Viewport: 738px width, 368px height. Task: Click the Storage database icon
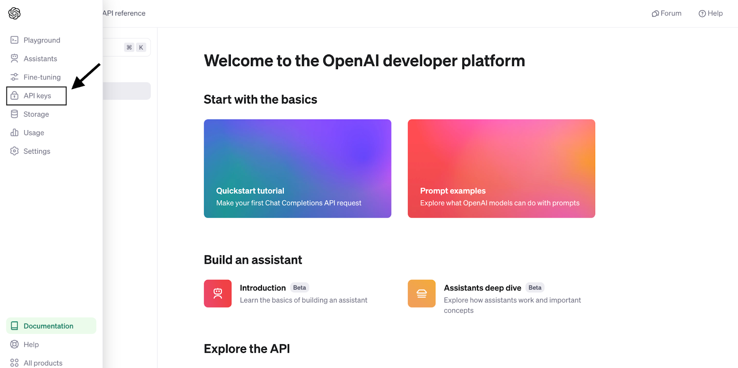pyautogui.click(x=14, y=114)
